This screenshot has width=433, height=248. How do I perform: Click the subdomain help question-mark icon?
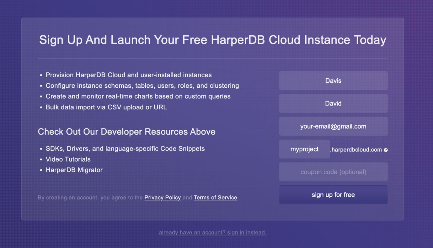[386, 150]
